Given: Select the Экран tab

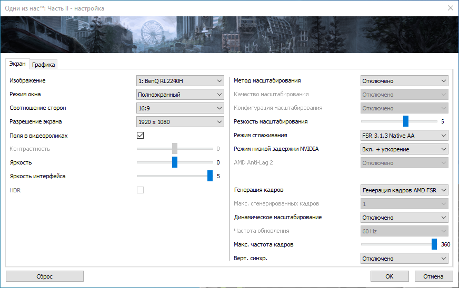Looking at the screenshot, I should coord(17,64).
